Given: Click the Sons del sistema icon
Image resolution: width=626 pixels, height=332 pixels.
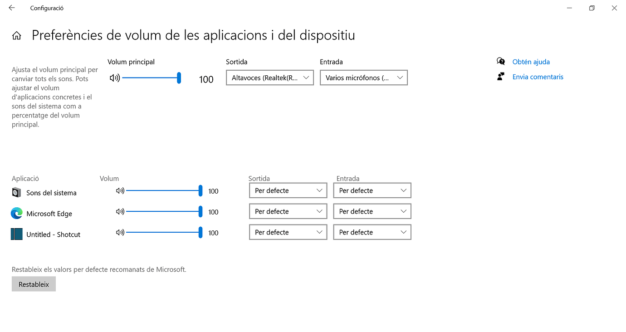Looking at the screenshot, I should tap(16, 192).
